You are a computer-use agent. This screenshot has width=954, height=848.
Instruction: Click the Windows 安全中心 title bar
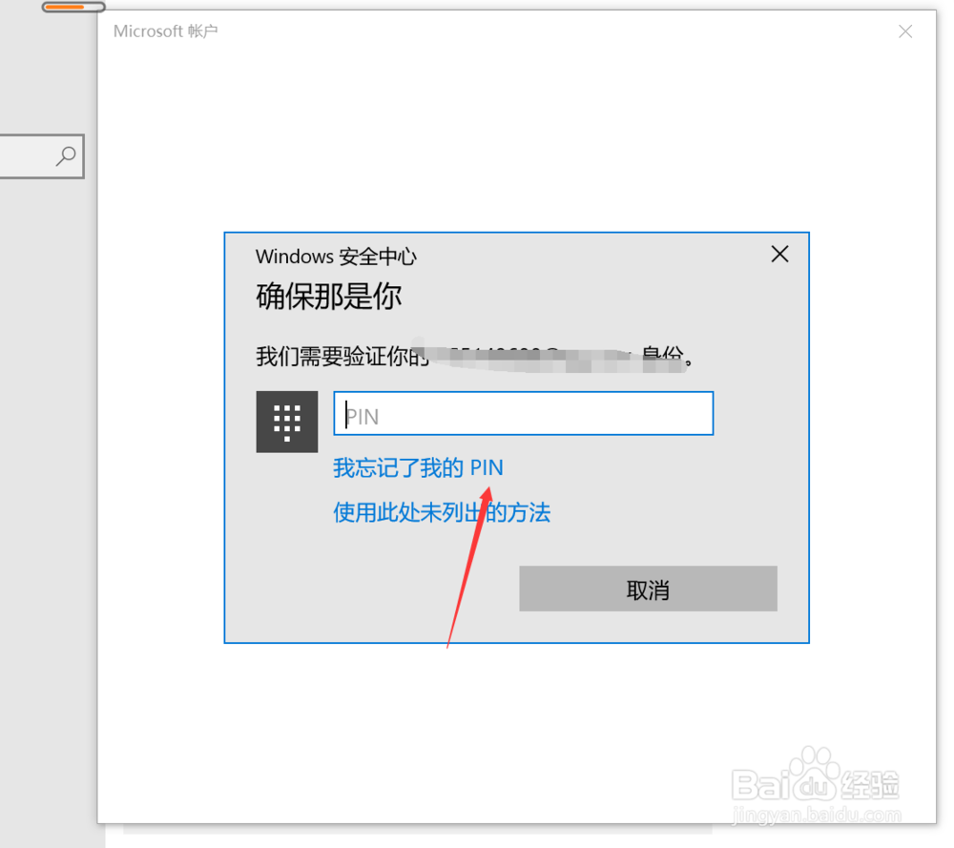[x=335, y=256]
